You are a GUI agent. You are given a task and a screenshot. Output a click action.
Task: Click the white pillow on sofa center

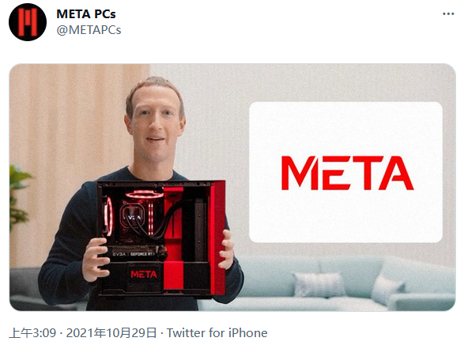click(x=319, y=284)
